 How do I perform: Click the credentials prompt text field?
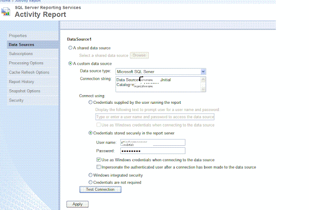pyautogui.click(x=154, y=117)
